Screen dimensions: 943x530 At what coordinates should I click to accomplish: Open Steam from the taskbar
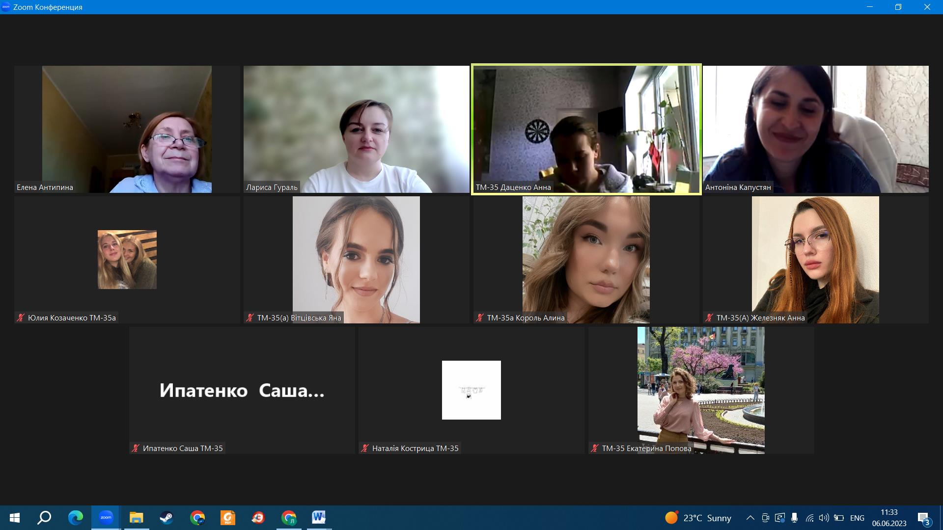(x=166, y=518)
